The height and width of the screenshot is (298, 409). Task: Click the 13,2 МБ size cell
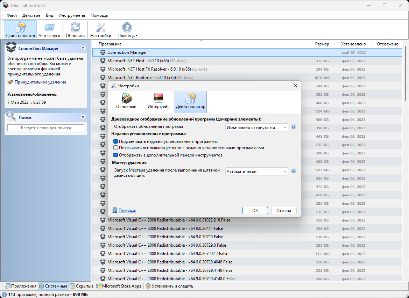click(x=322, y=254)
